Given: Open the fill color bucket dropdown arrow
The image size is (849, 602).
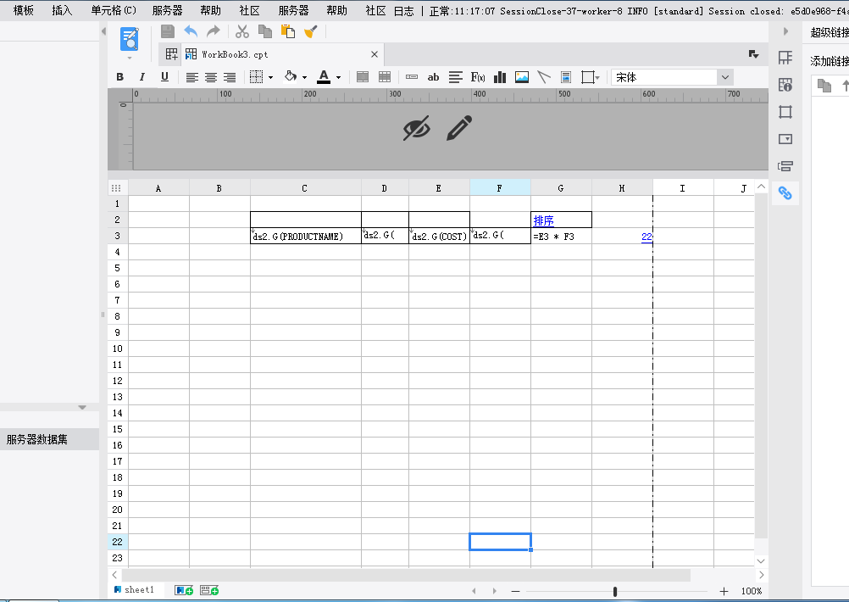Looking at the screenshot, I should click(304, 77).
